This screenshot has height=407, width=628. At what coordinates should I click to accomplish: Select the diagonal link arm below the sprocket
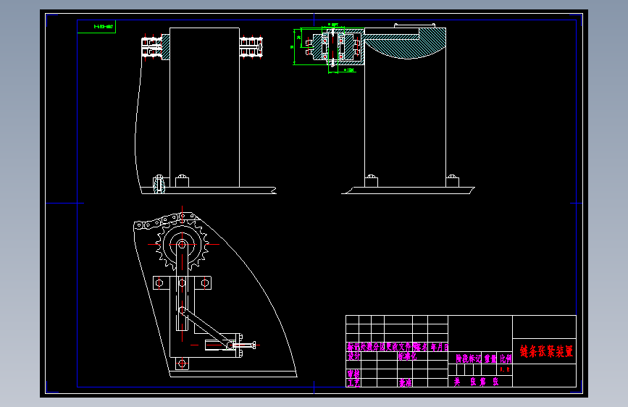(x=206, y=327)
